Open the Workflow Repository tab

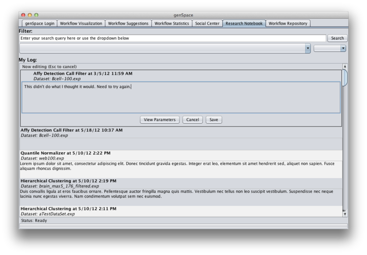288,23
